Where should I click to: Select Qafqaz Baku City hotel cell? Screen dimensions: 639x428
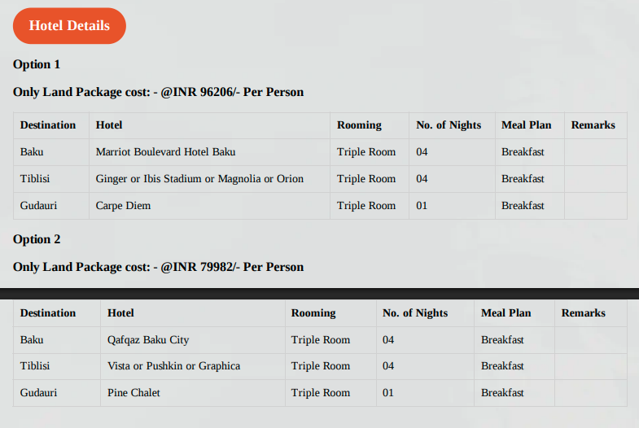(x=193, y=339)
